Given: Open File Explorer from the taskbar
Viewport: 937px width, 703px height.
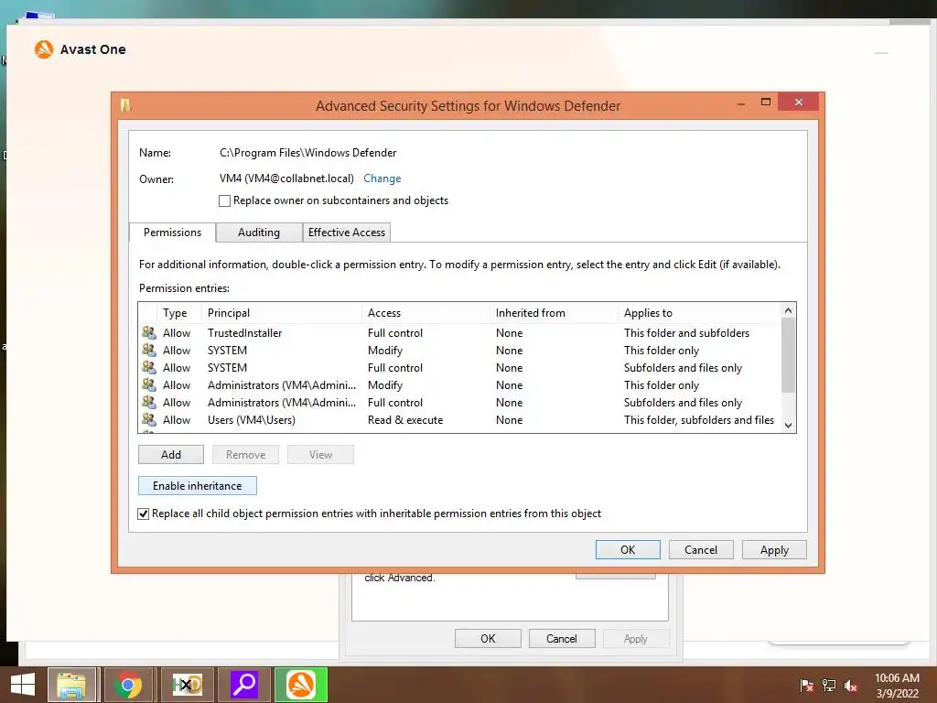Looking at the screenshot, I should [71, 685].
